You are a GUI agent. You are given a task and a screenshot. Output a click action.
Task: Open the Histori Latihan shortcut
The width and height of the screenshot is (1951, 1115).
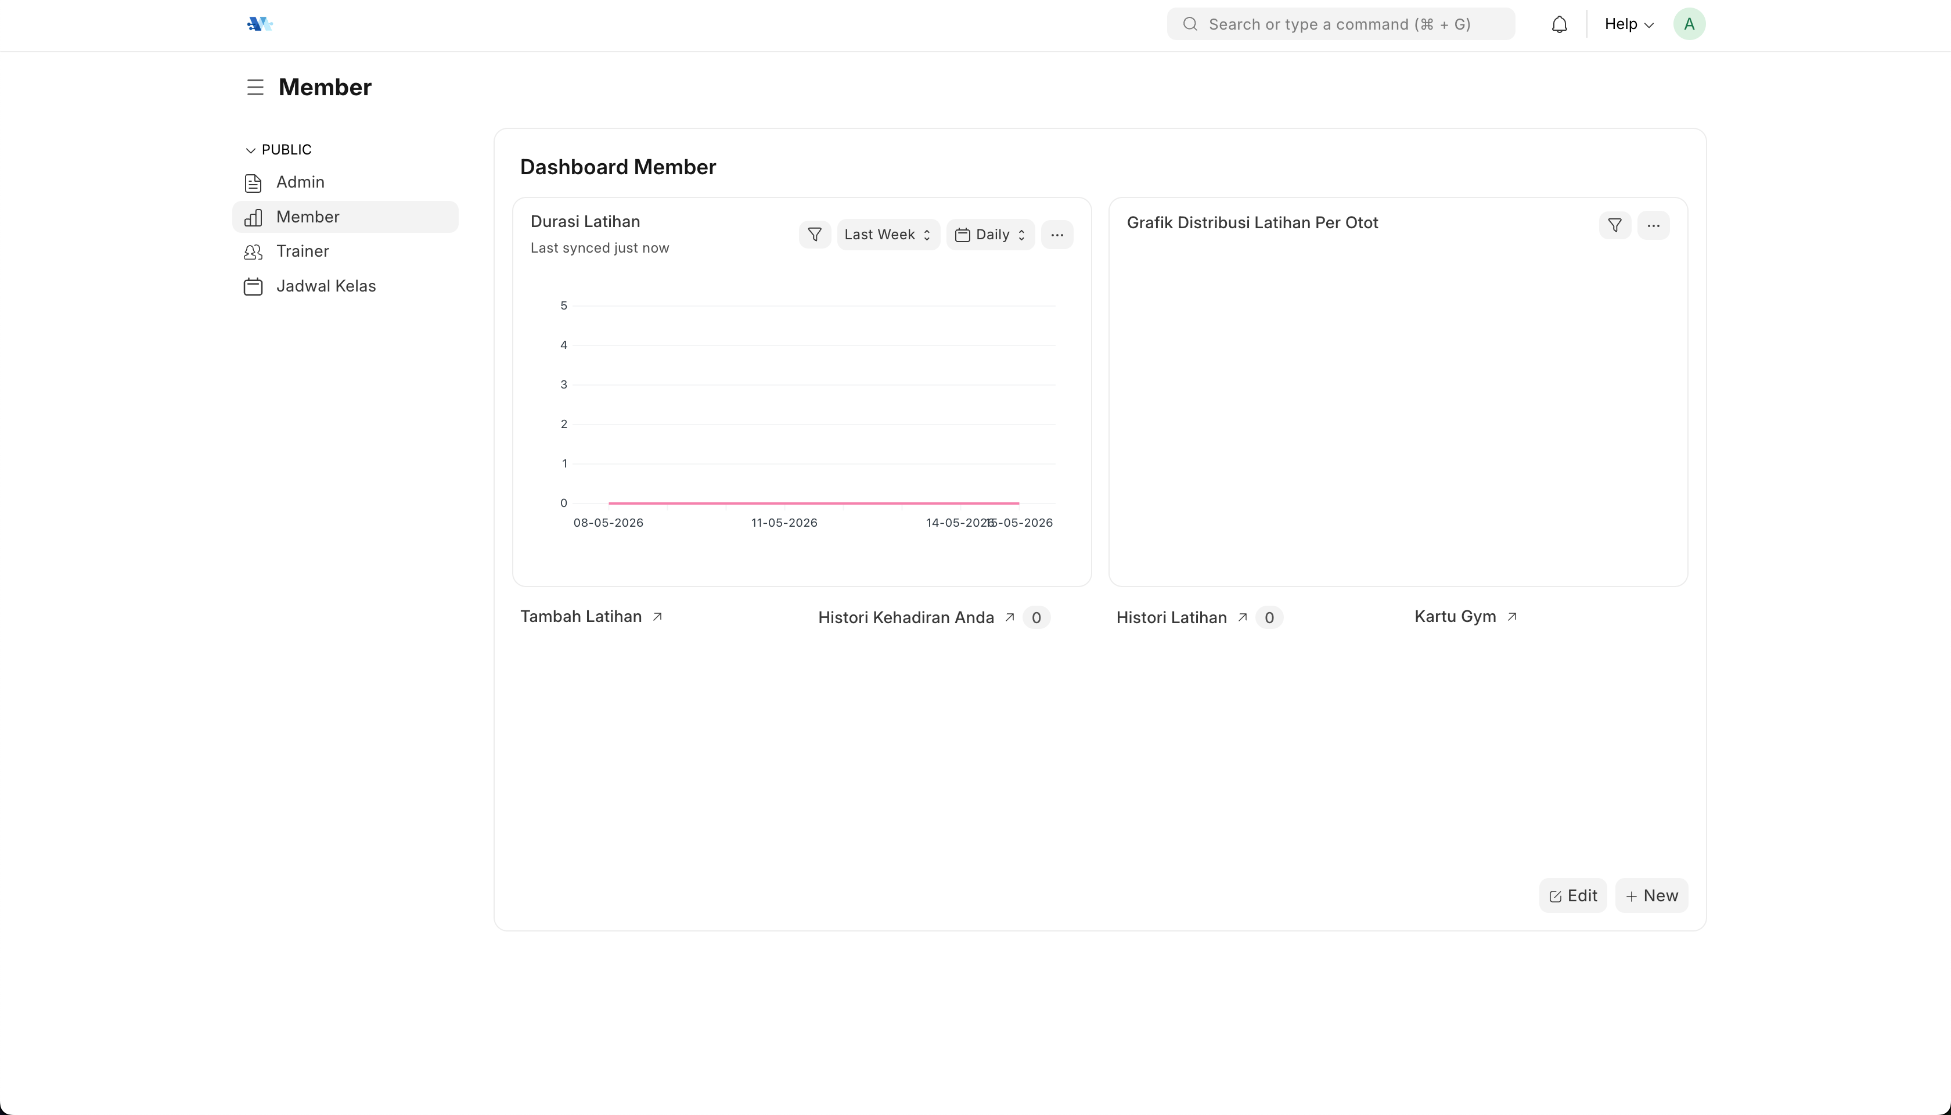1172,617
